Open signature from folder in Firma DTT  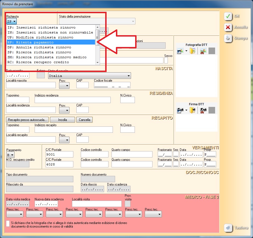(192, 110)
